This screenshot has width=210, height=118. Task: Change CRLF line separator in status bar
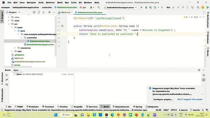166,110
